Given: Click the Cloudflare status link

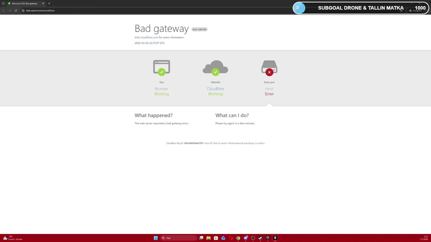Looking at the screenshot, I should [215, 89].
